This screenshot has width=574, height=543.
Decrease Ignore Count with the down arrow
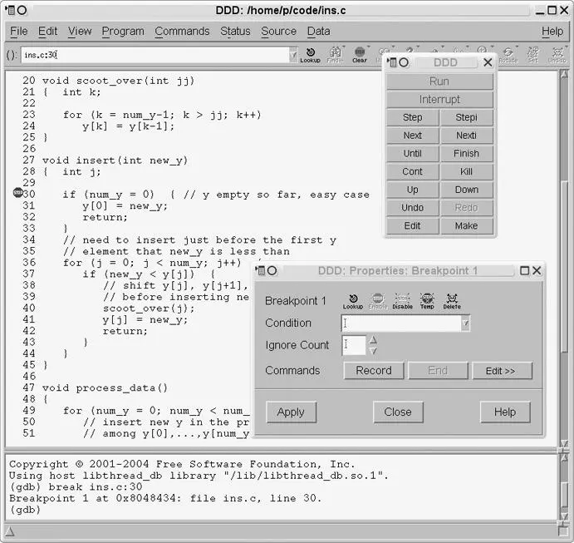[373, 351]
